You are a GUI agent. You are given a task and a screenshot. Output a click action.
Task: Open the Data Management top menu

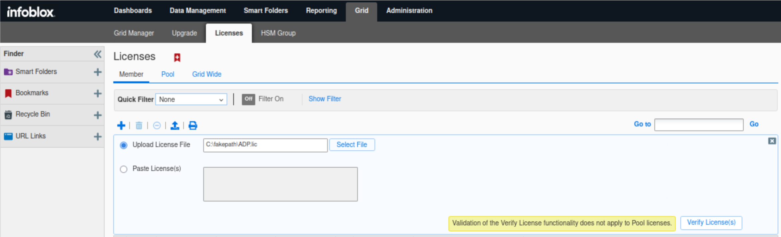pyautogui.click(x=198, y=11)
